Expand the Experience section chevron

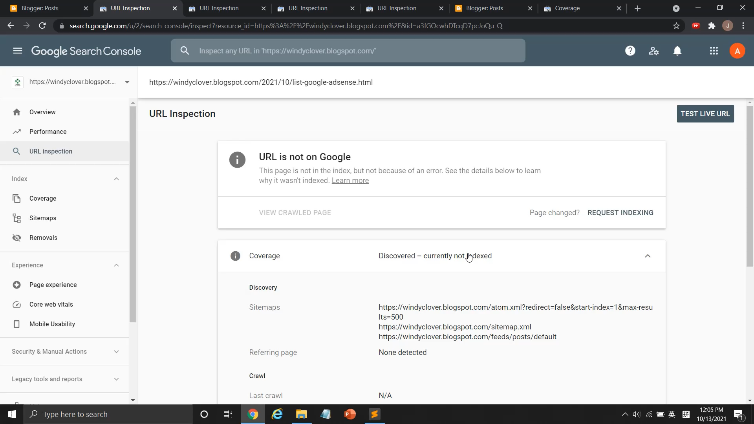pyautogui.click(x=116, y=265)
